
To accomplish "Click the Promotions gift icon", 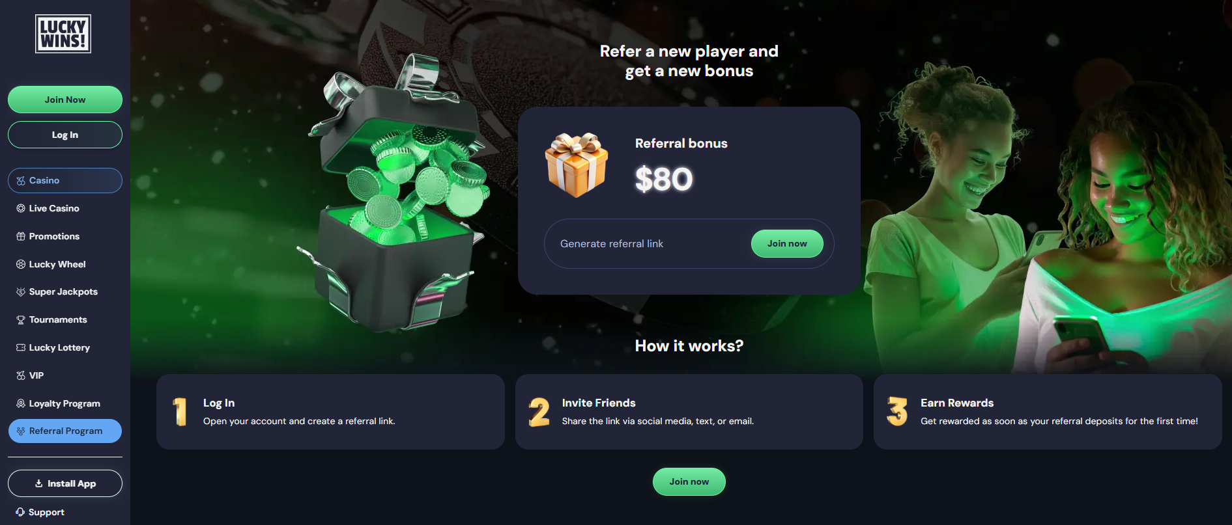I will (x=21, y=236).
